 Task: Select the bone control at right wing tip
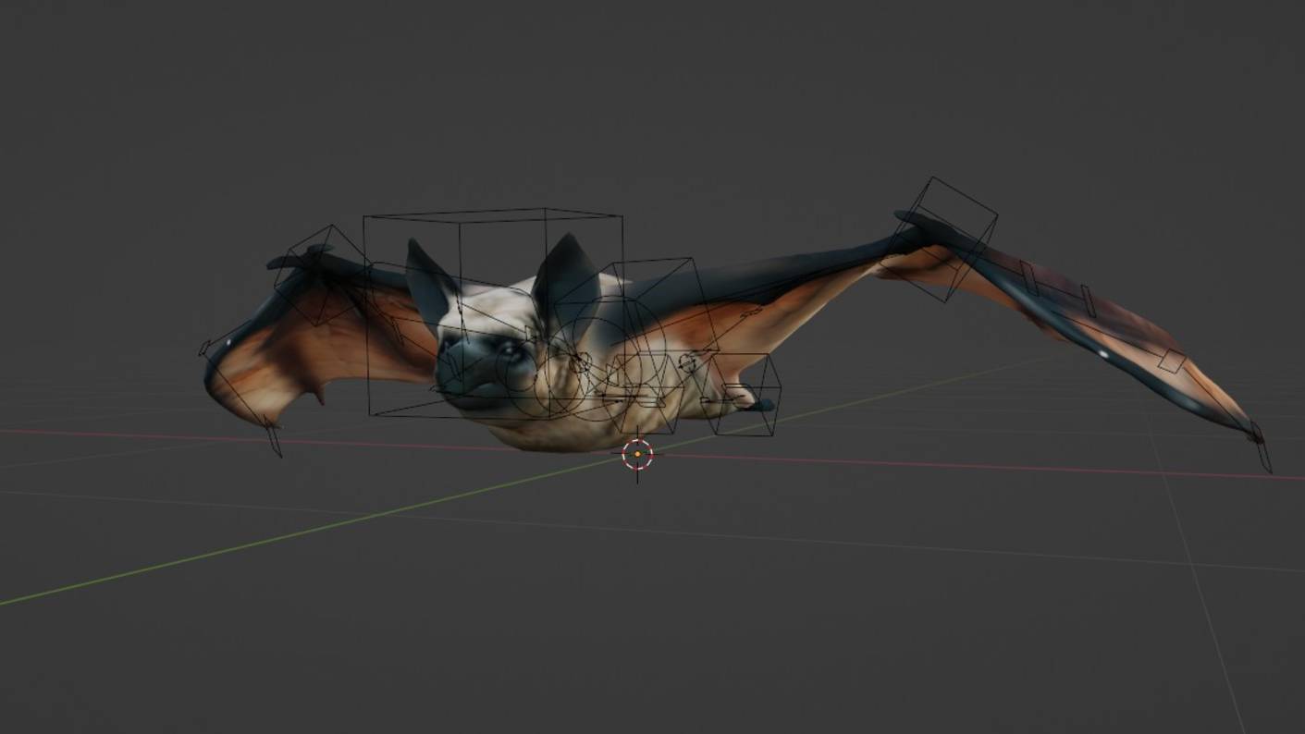click(1262, 449)
